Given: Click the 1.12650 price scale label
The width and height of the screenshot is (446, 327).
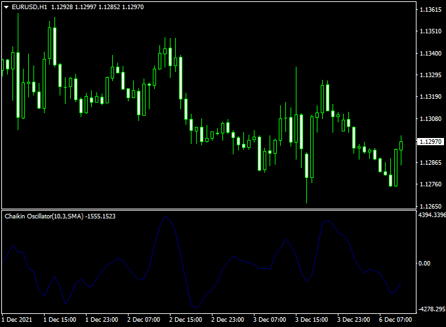Looking at the screenshot, I should pos(431,207).
